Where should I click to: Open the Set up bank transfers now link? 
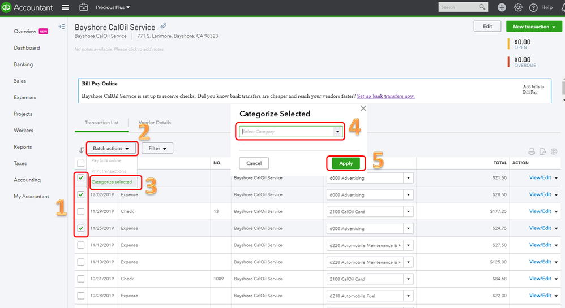[x=386, y=96]
